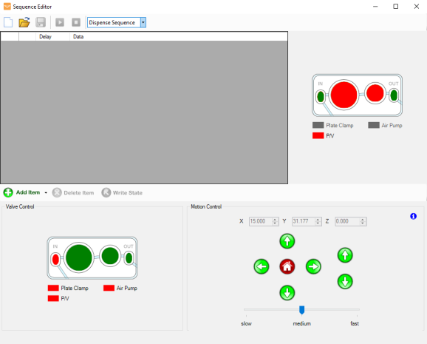Image resolution: width=427 pixels, height=344 pixels.
Task: Click the green OUT valve in the preview diagram
Action: 394,95
